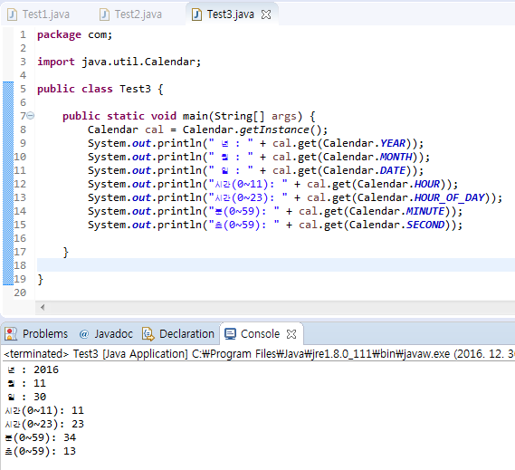Image resolution: width=515 pixels, height=470 pixels.
Task: Click the highlighted empty line 18
Action: [276, 265]
